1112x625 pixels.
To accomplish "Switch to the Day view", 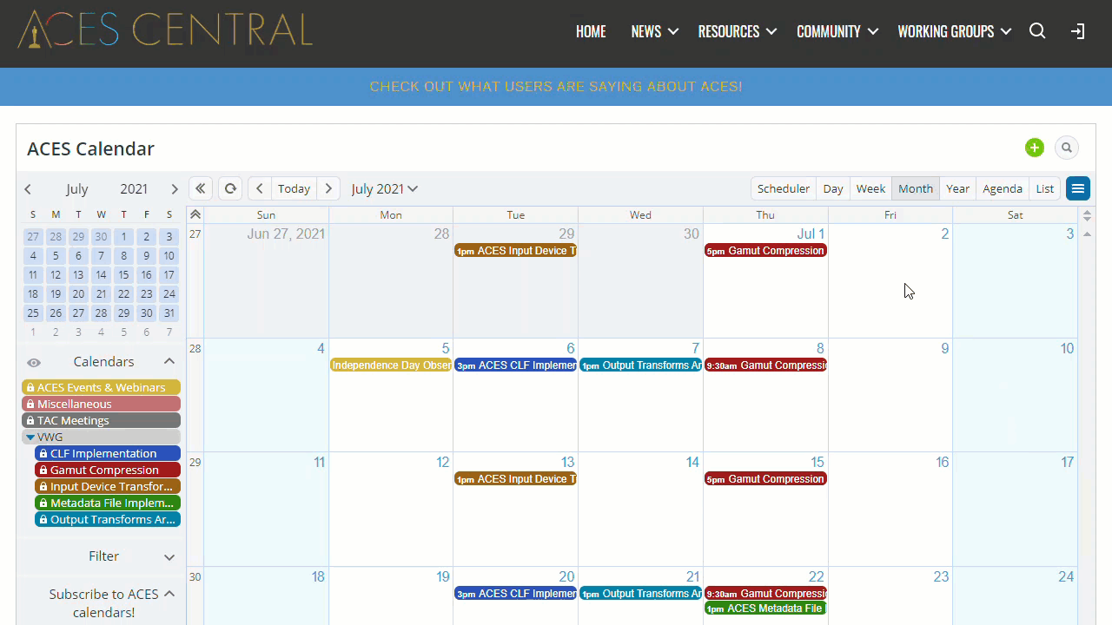I will click(833, 188).
